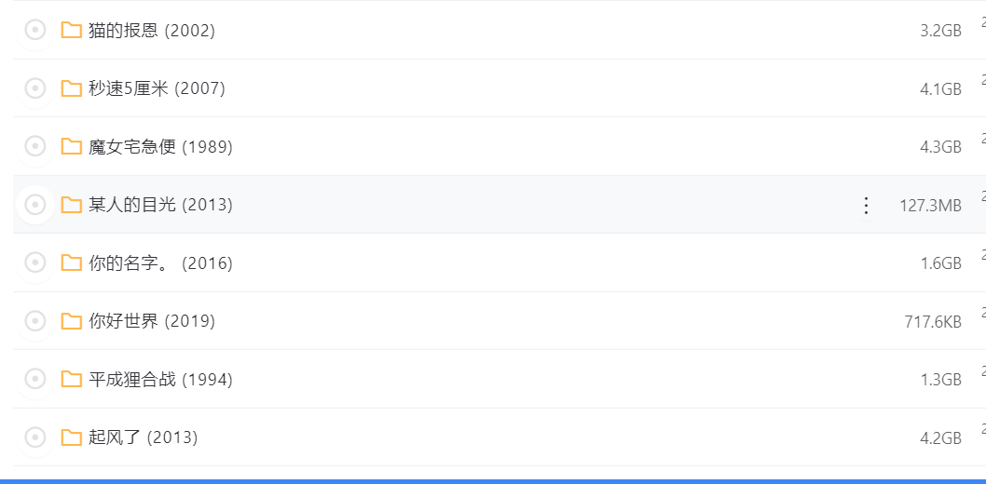Screen dimensions: 986x484
Task: Click the folder icon for 平成狸合战 (1994)
Action: coord(71,379)
